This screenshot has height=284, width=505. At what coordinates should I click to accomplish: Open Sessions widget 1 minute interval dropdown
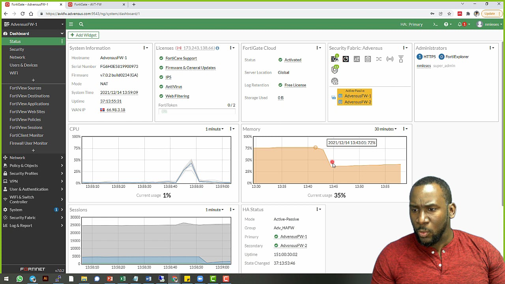(x=214, y=210)
